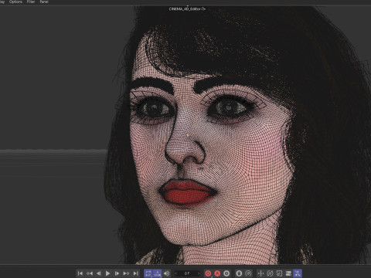Open the Panel menu
Viewport: 371px width, 278px height.
(44, 2)
